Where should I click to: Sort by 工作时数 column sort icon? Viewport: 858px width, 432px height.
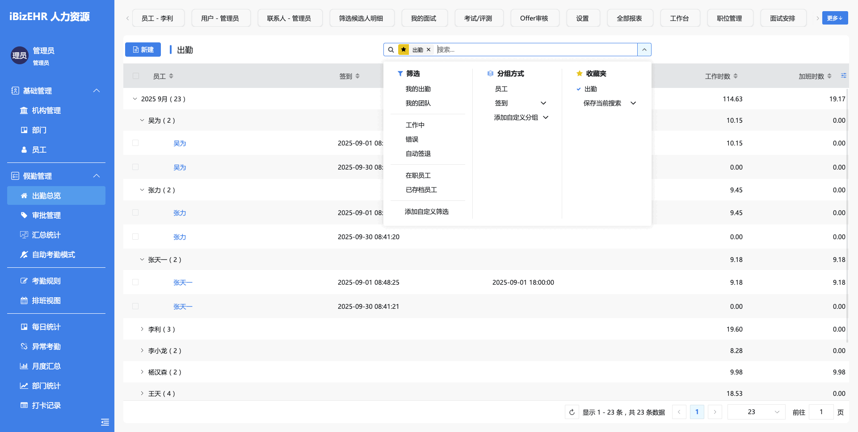[736, 76]
